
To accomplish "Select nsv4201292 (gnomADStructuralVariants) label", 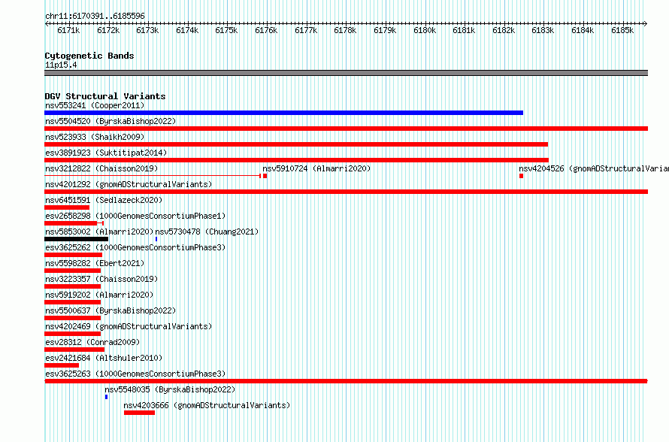I will [129, 184].
